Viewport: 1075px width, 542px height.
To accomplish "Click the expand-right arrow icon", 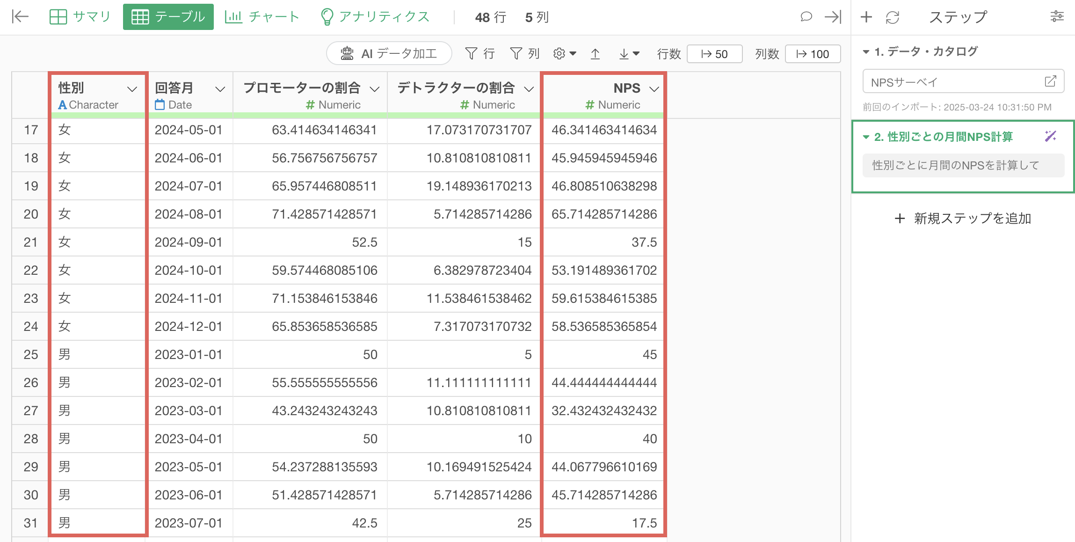I will 833,17.
